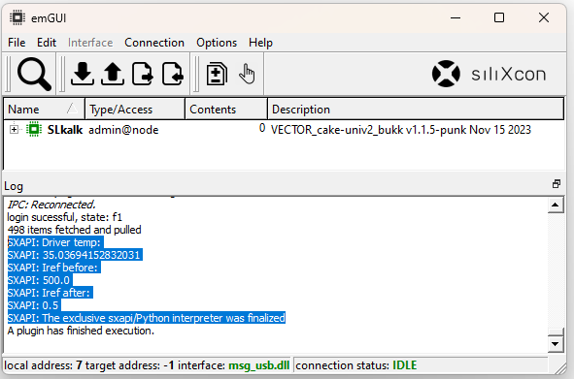Click the import file arrow icon
The width and height of the screenshot is (574, 379).
pyautogui.click(x=173, y=75)
